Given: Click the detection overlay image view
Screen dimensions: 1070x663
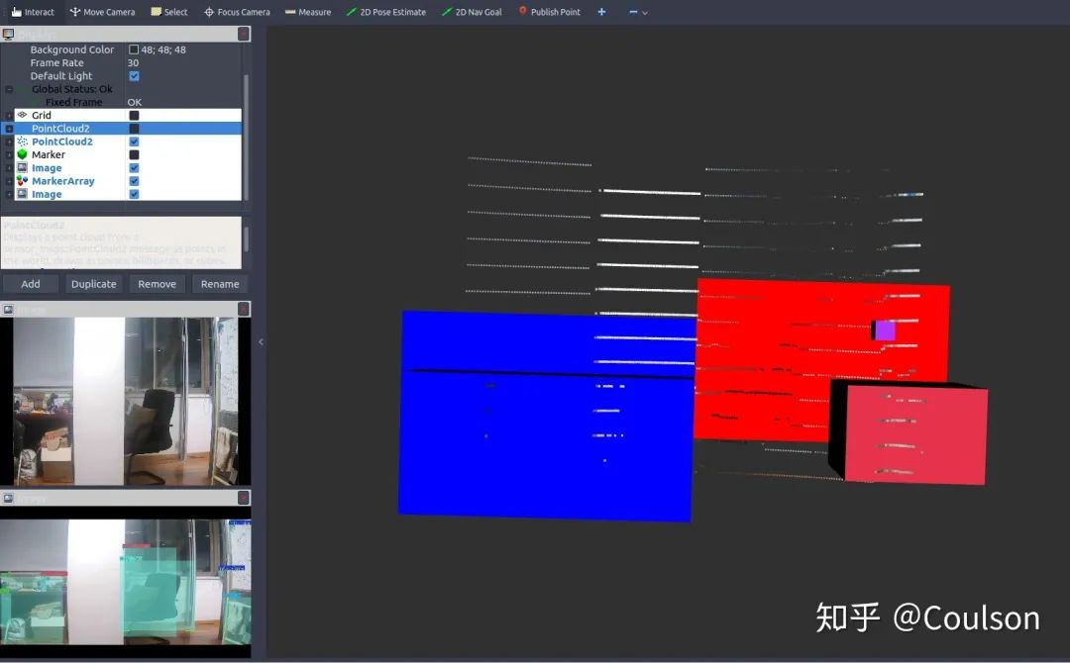Looking at the screenshot, I should click(x=126, y=582).
